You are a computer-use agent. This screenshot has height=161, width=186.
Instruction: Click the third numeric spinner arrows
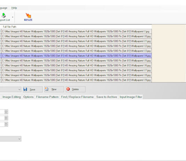(6, 124)
